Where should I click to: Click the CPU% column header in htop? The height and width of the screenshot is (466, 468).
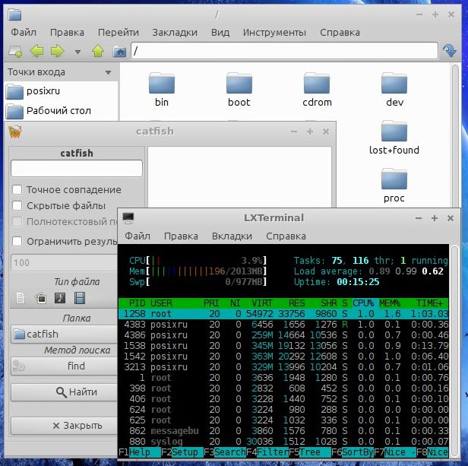tap(363, 303)
